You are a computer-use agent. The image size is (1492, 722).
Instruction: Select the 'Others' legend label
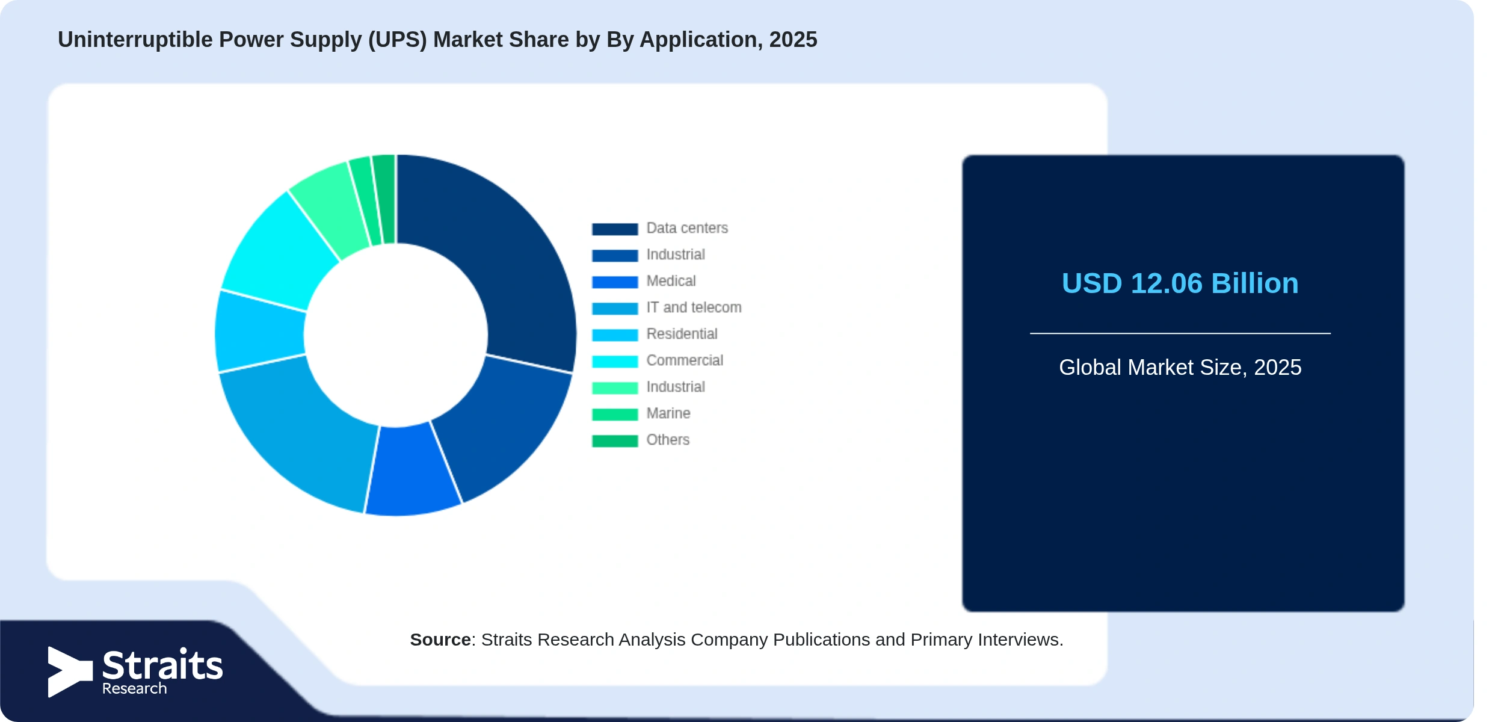point(668,440)
